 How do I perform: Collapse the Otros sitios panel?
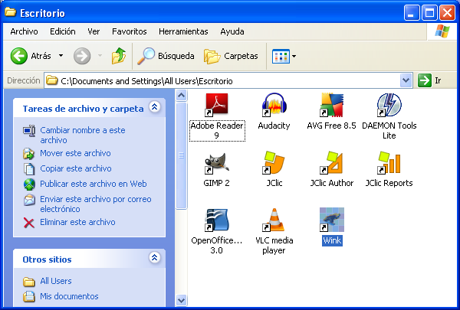[154, 258]
